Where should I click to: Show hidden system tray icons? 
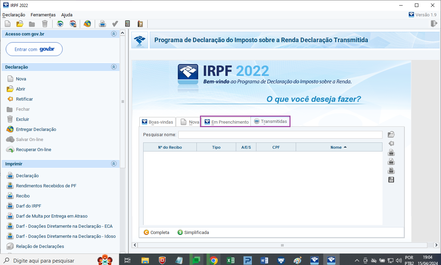(357, 260)
